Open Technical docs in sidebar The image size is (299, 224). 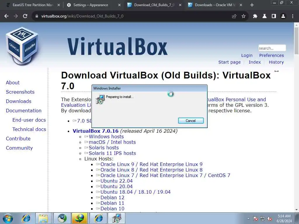[29, 129]
